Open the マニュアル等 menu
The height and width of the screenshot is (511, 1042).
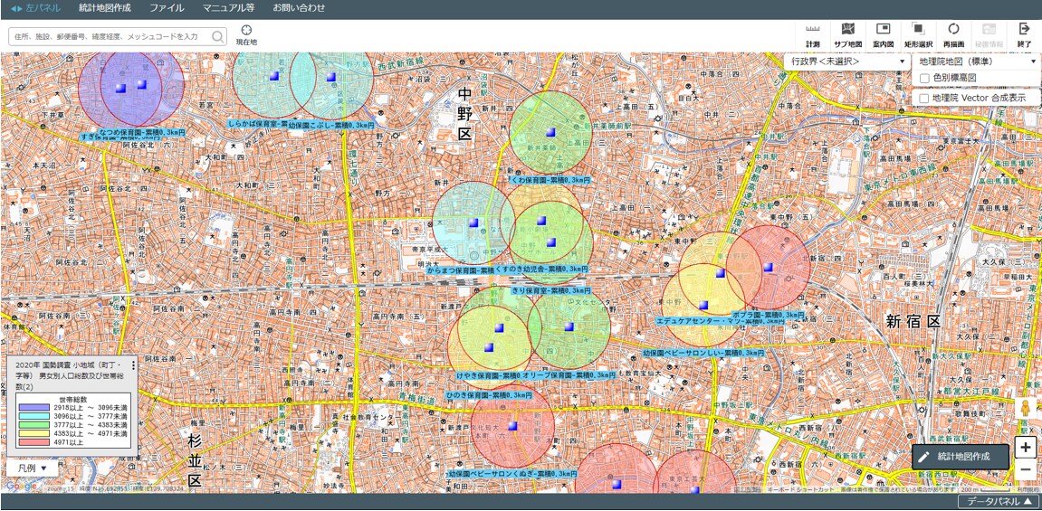pyautogui.click(x=229, y=9)
